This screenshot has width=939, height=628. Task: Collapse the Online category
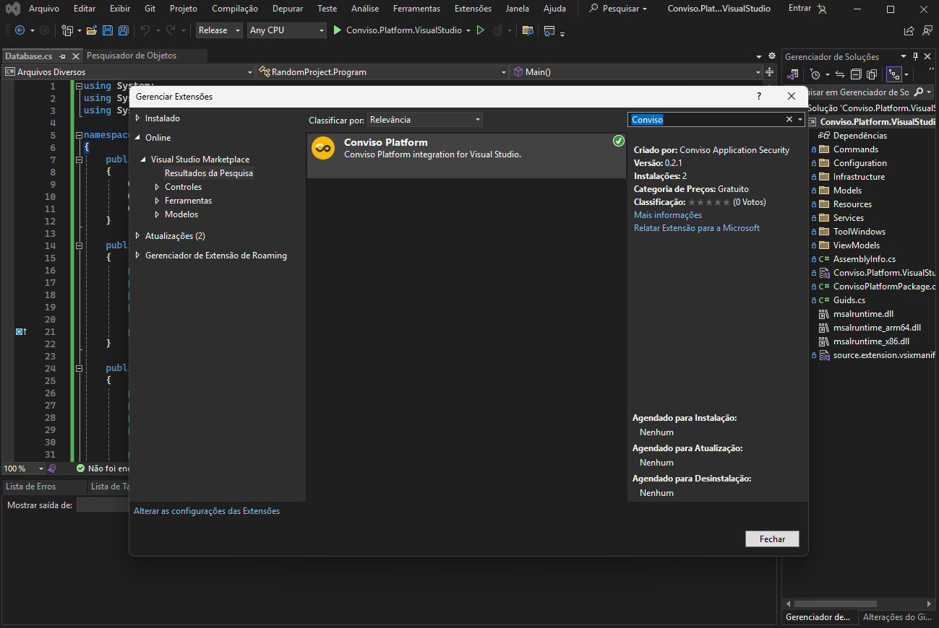tap(137, 138)
